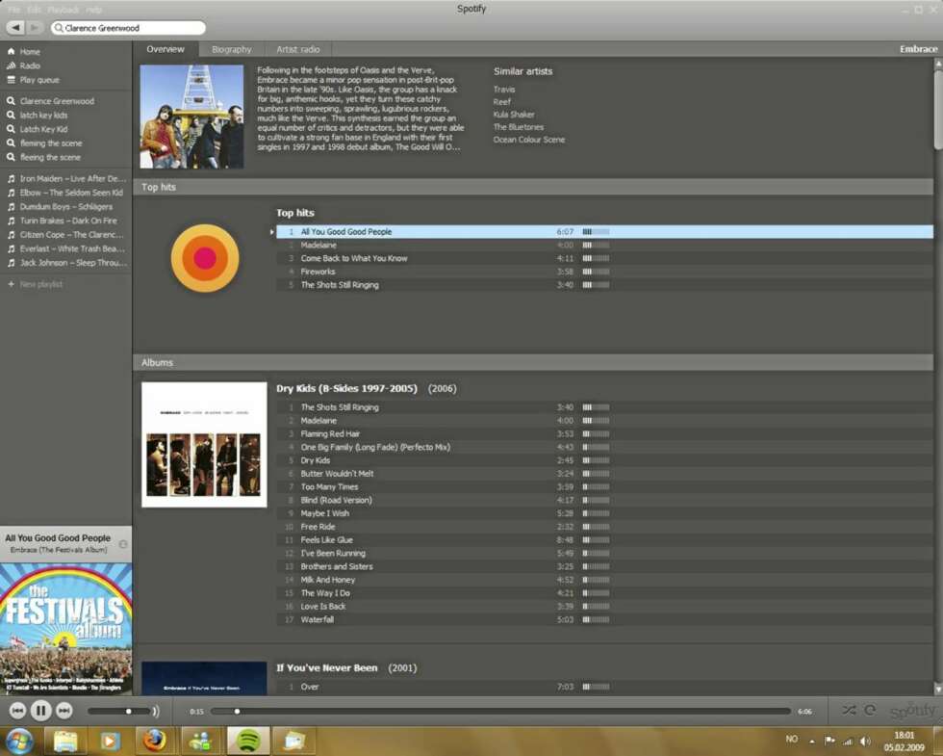Open similar artist Kula Shaker
The height and width of the screenshot is (756, 943).
point(514,115)
